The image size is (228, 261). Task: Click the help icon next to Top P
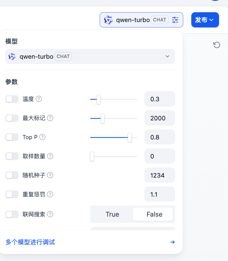(x=43, y=137)
